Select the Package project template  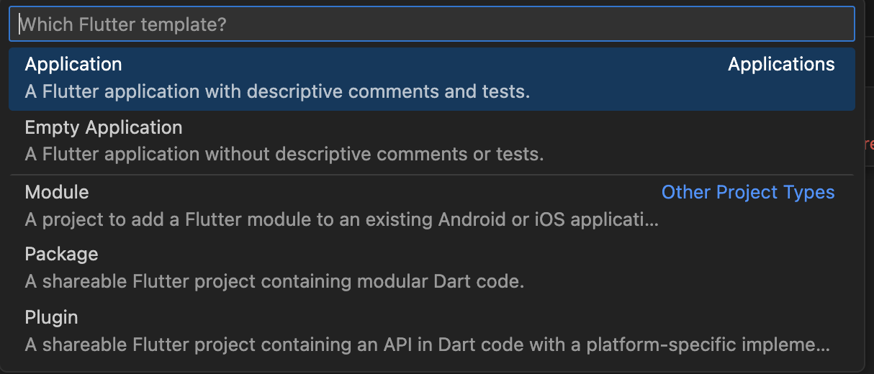(x=61, y=255)
